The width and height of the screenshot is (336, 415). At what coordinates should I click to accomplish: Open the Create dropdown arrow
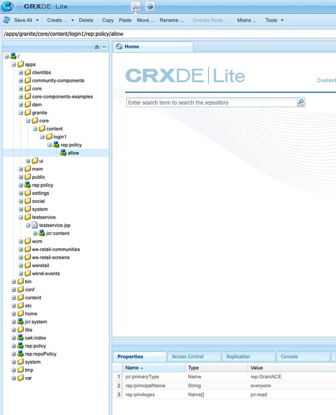[x=73, y=20]
